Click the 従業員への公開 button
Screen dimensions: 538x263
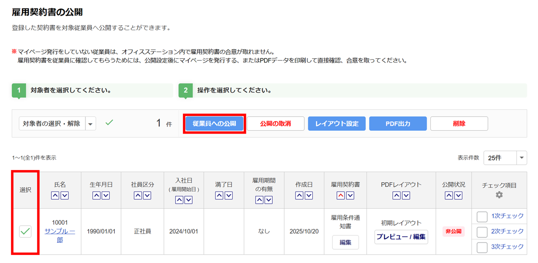tap(214, 124)
